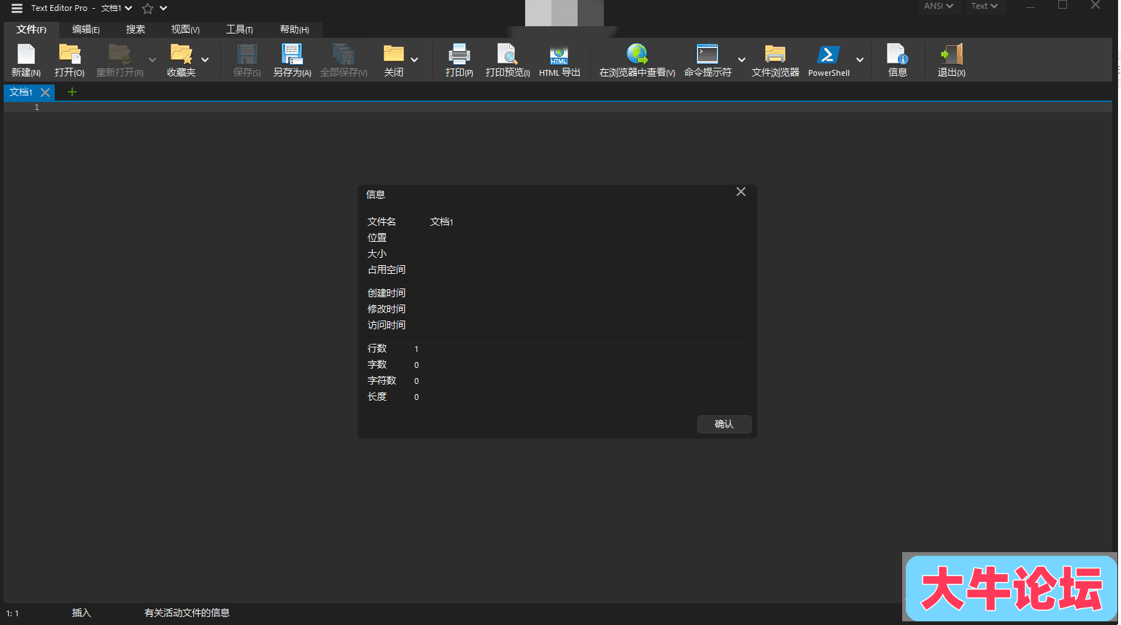The image size is (1121, 625).
Task: Click the 确认 button in dialog
Action: coord(724,424)
